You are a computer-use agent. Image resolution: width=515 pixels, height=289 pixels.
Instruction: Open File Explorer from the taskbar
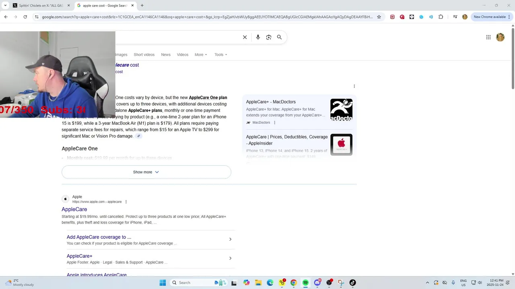click(258, 283)
